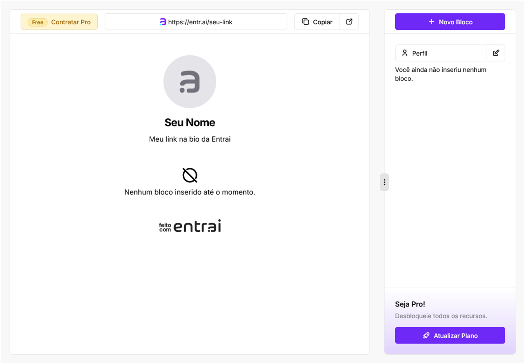
Task: Open the Perfil block item
Action: point(441,53)
